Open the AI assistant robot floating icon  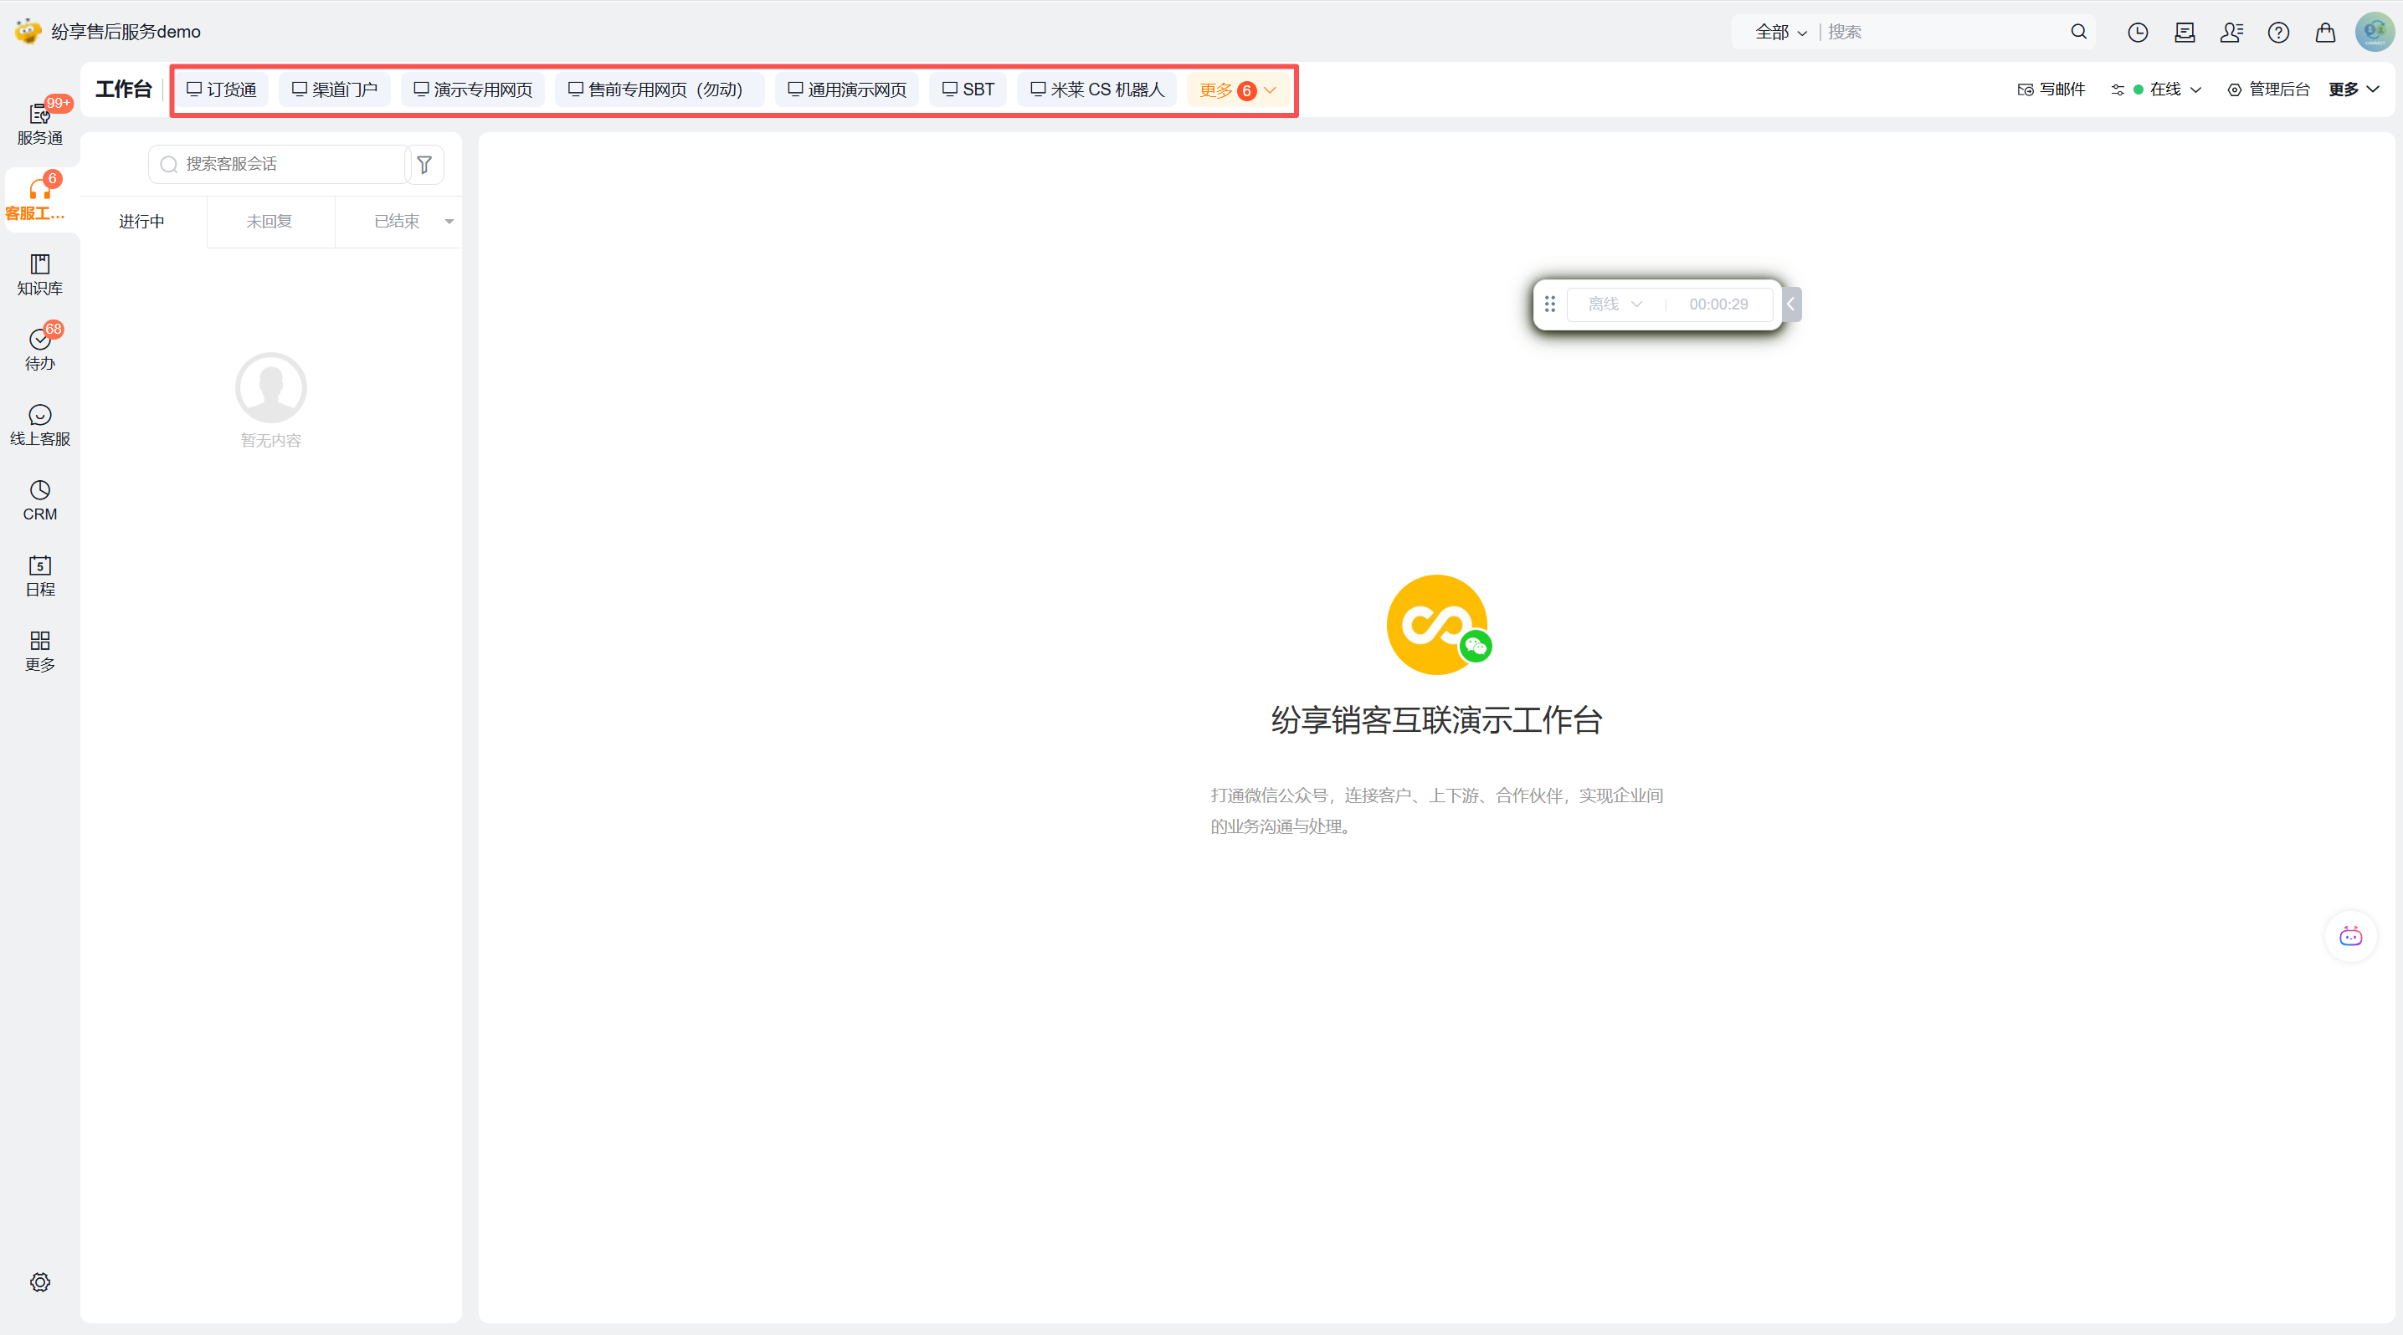click(2349, 936)
